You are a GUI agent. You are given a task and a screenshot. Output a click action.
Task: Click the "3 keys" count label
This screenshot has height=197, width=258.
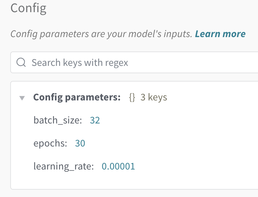(x=154, y=97)
